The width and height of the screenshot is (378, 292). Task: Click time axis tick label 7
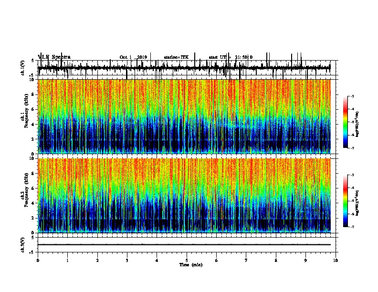click(x=246, y=261)
